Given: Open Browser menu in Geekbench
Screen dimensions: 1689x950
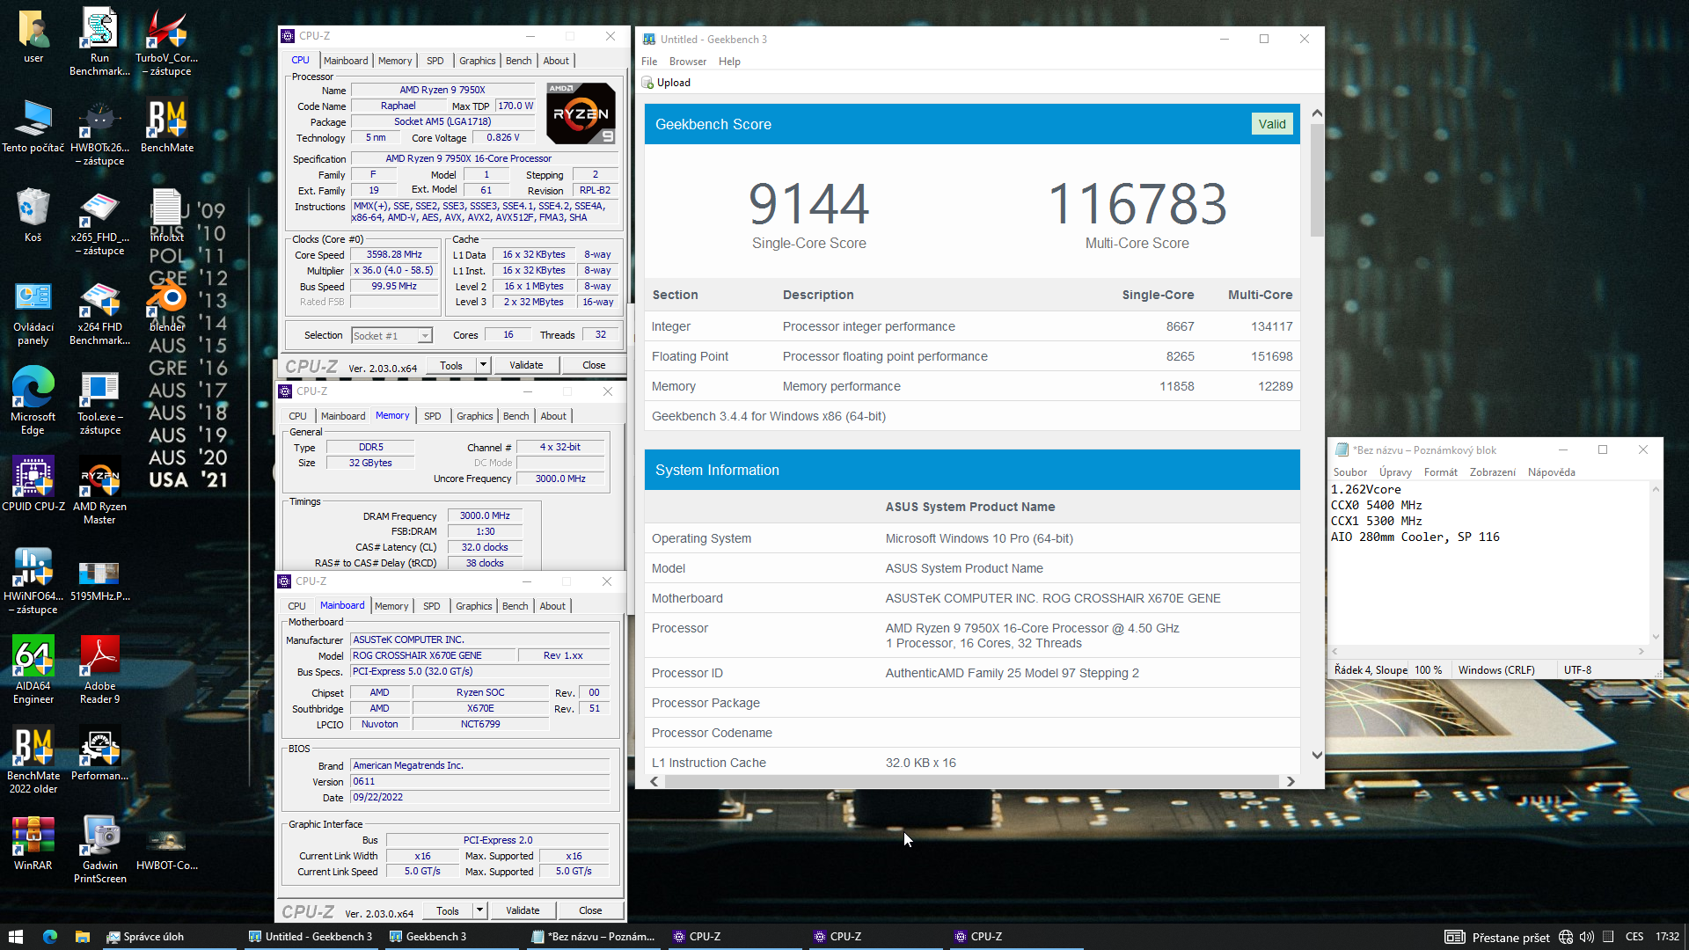Looking at the screenshot, I should (x=687, y=62).
